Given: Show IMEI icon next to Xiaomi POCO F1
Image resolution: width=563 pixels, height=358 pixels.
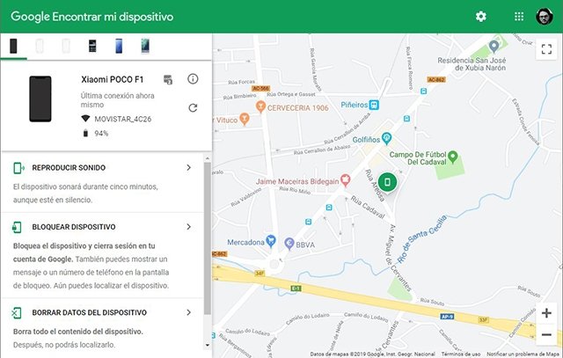Looking at the screenshot, I should 168,79.
